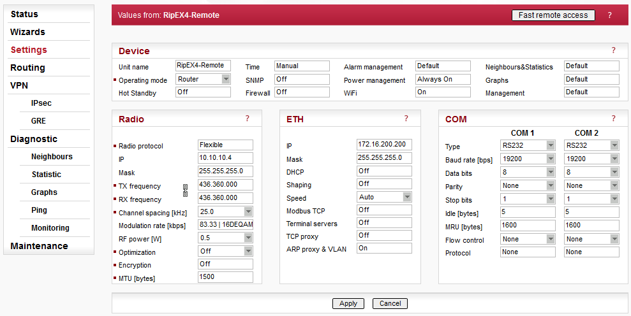Open the Maintenance menu
This screenshot has width=631, height=316.
point(39,246)
